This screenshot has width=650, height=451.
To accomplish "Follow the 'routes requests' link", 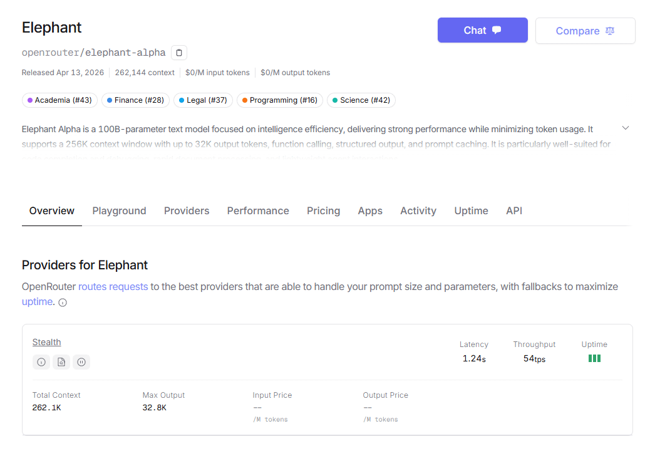I will [113, 287].
